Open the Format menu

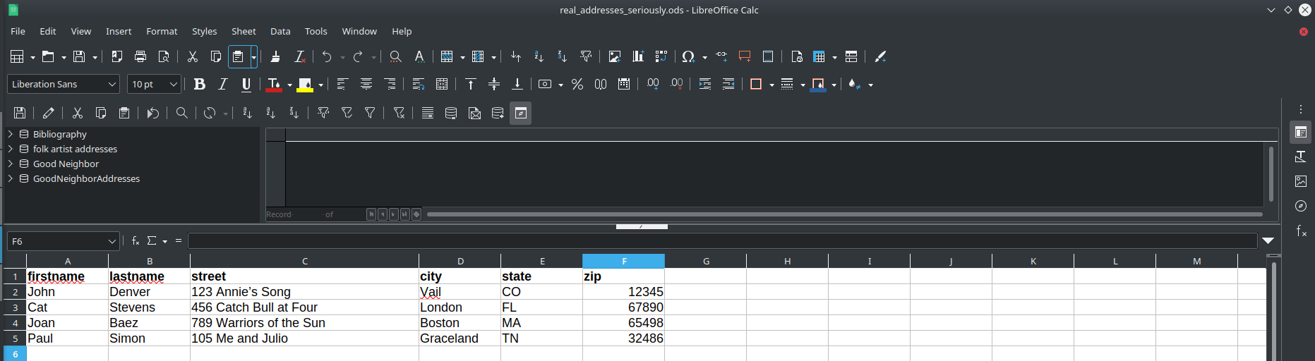[162, 31]
